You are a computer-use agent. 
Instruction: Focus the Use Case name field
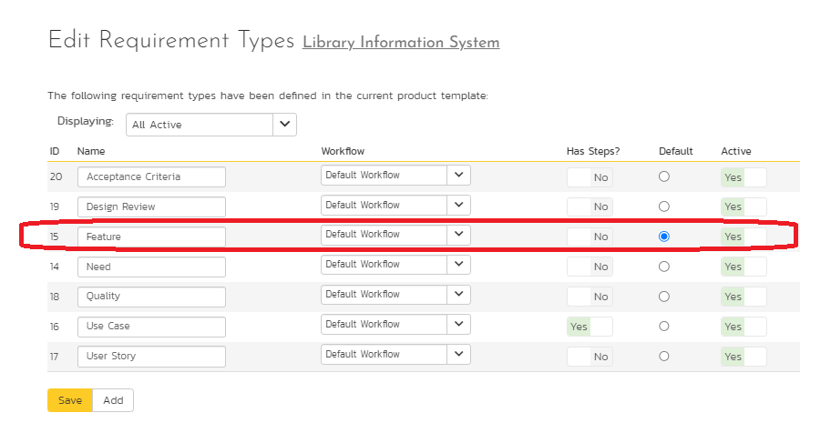151,327
